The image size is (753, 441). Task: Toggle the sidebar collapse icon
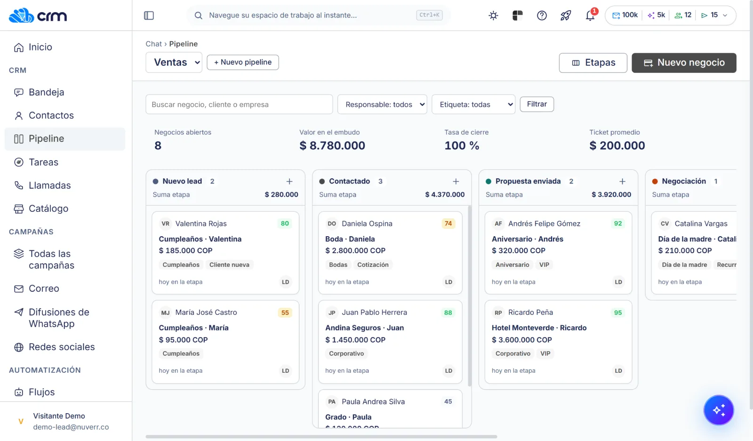pos(149,16)
